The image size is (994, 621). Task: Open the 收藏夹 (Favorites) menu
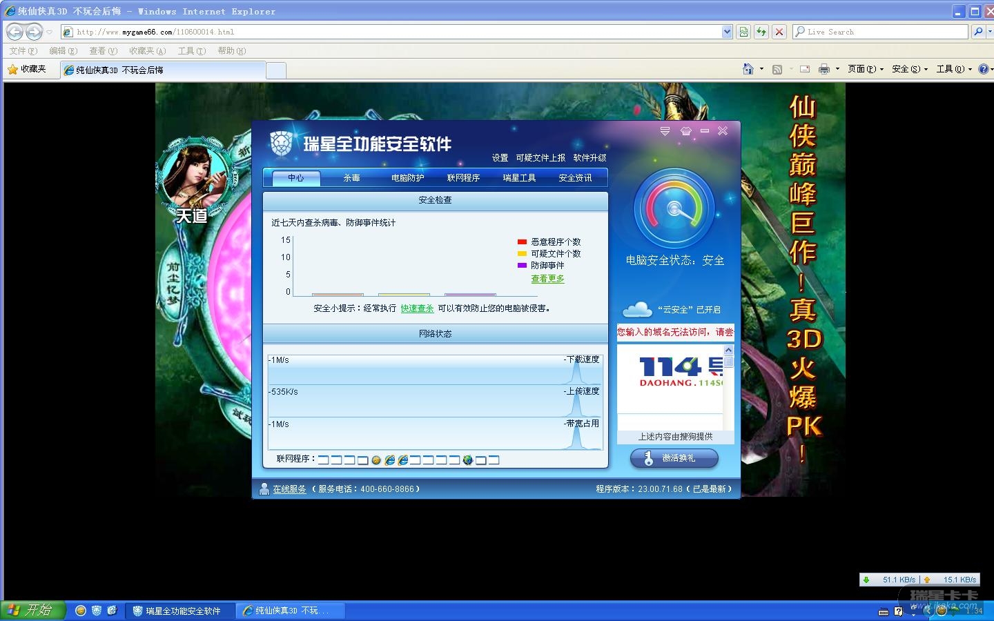pos(147,50)
